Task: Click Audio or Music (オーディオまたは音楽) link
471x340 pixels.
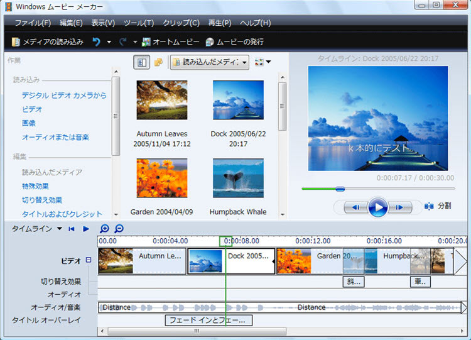Action: point(55,138)
